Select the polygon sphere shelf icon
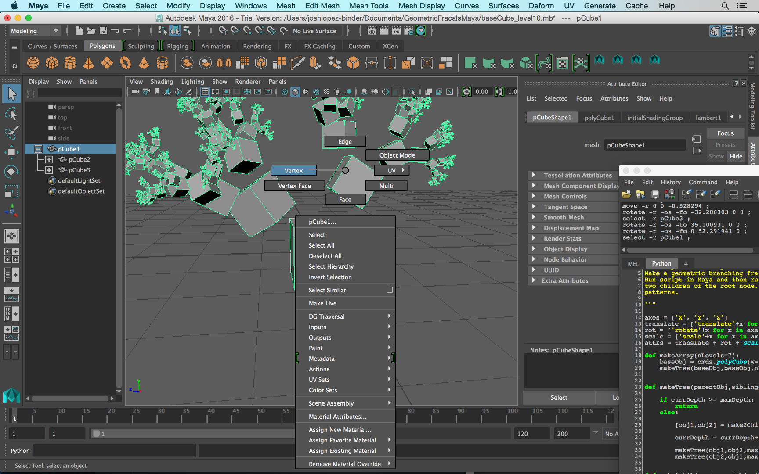This screenshot has width=759, height=474. pyautogui.click(x=33, y=63)
